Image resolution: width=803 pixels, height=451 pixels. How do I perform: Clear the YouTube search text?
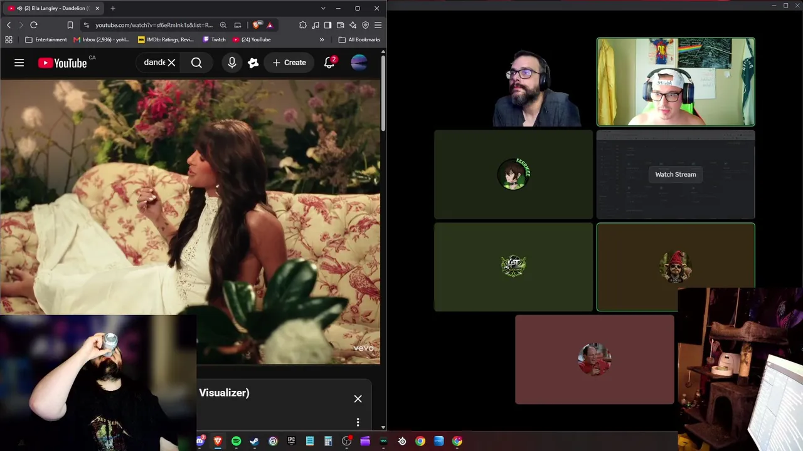coord(171,63)
